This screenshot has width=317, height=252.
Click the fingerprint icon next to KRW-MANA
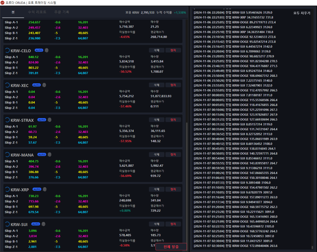49,155
